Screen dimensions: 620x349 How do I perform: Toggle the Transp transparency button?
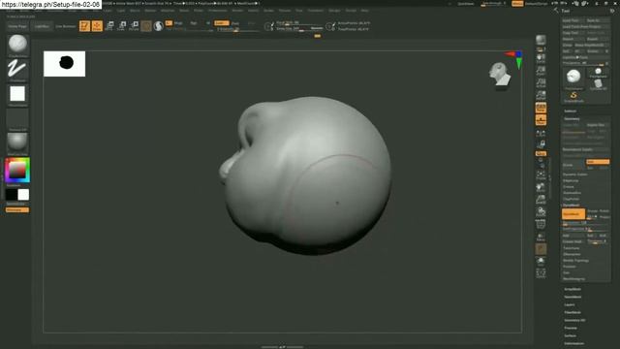tap(541, 237)
